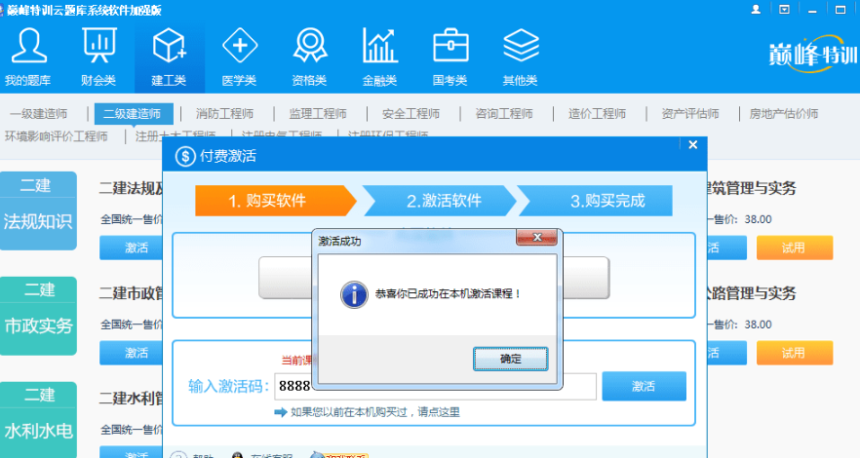Open the 其他类 category

(x=520, y=57)
